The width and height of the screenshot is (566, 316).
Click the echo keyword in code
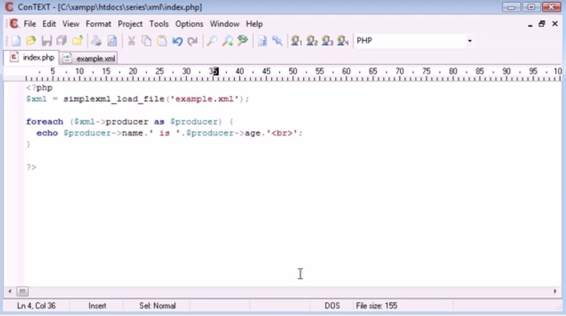(47, 133)
